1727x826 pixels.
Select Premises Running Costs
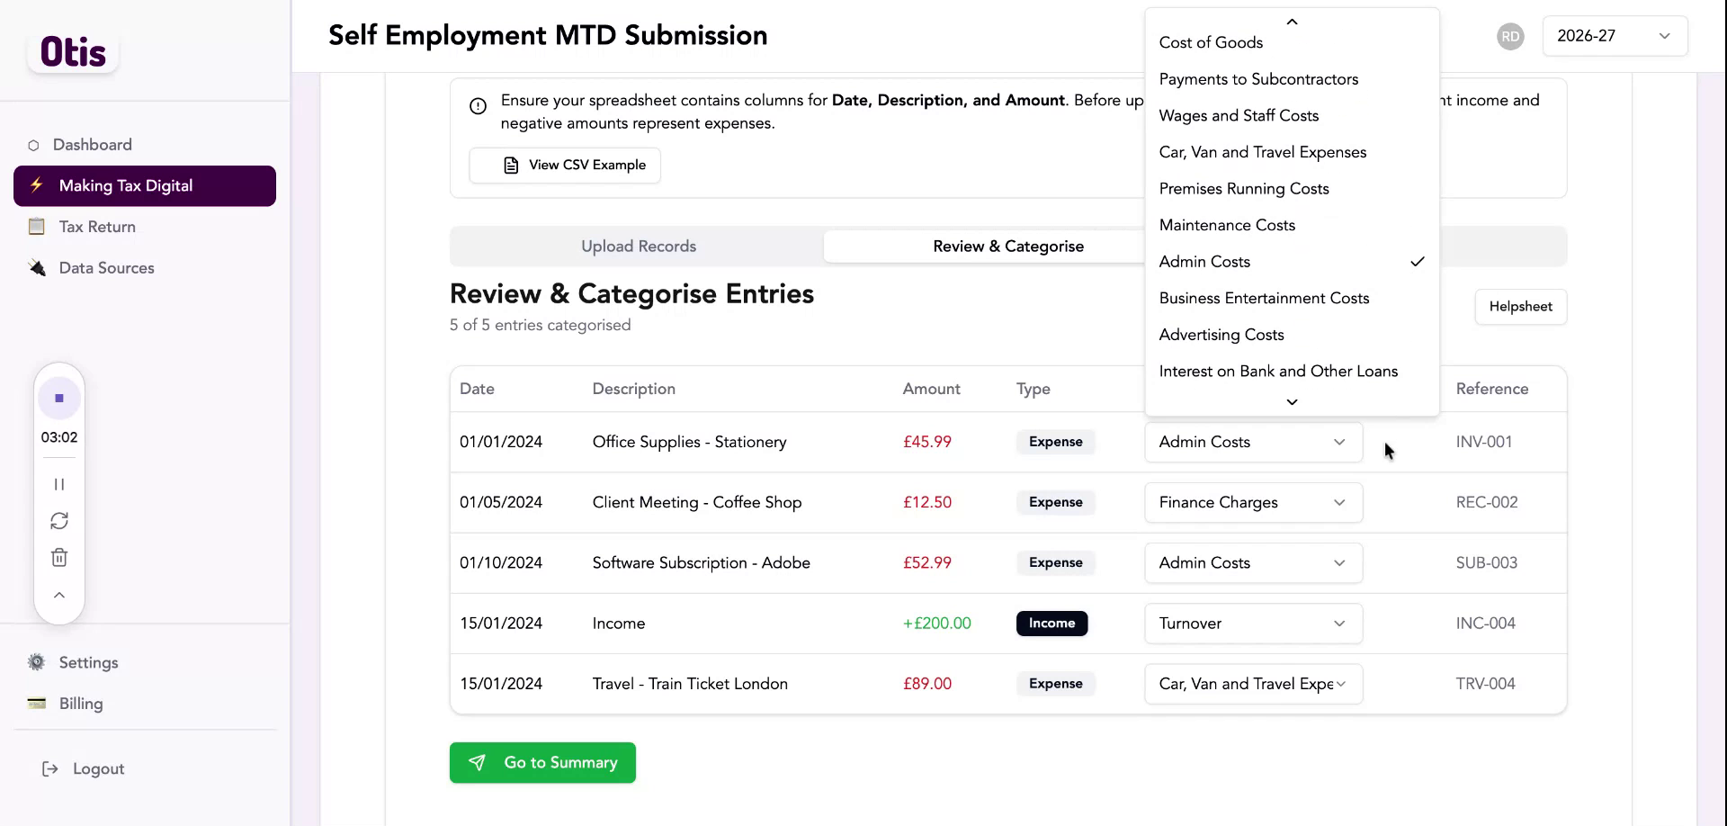click(1292, 188)
